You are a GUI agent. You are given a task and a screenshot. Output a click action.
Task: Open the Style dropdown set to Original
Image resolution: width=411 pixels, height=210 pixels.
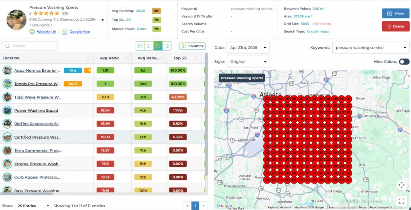(248, 62)
